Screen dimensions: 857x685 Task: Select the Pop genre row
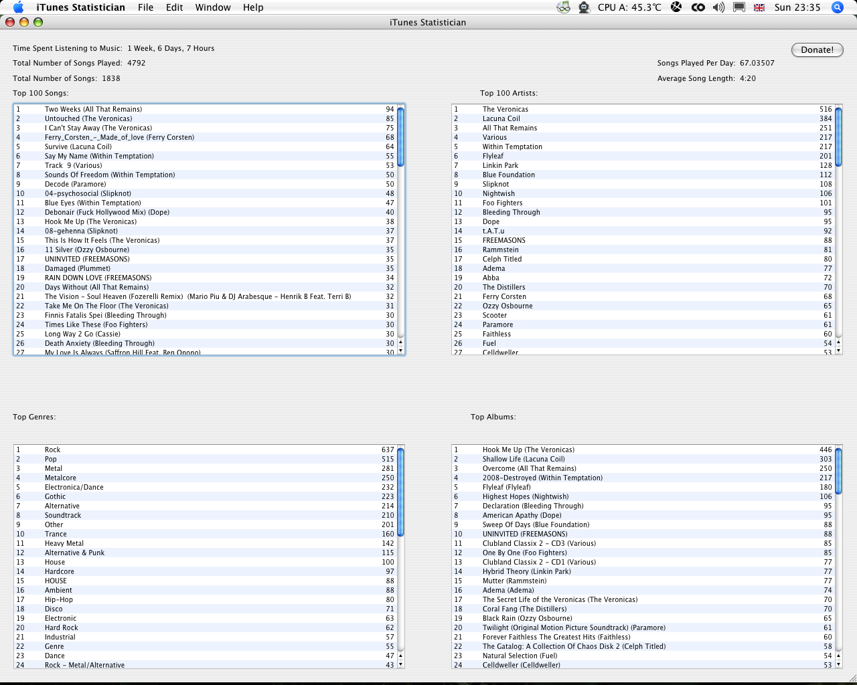206,459
